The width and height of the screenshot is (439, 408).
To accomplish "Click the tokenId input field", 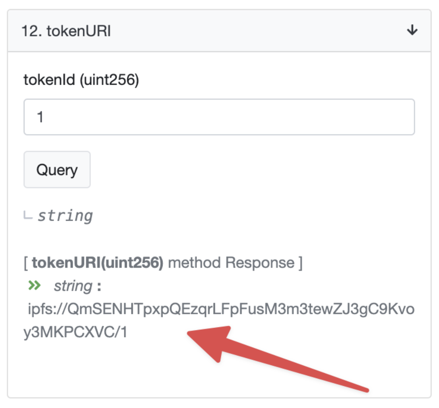I will point(219,117).
